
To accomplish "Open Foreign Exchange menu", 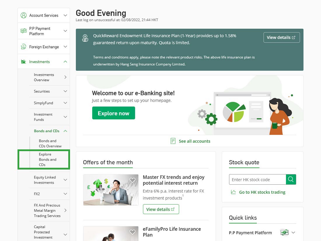I will click(x=44, y=47).
